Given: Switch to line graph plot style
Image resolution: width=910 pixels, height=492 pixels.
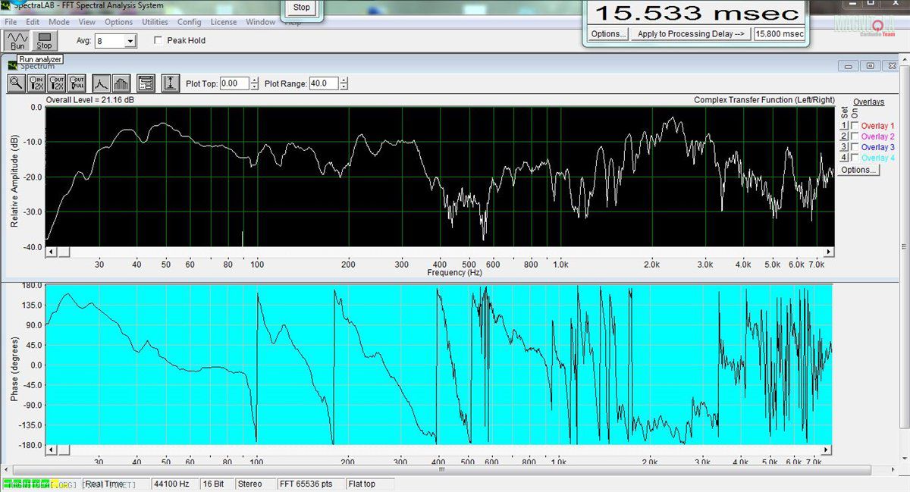Looking at the screenshot, I should 101,83.
